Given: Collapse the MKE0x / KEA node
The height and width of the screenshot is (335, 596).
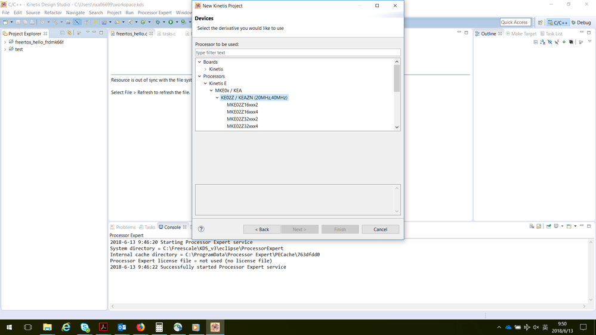Looking at the screenshot, I should [212, 91].
